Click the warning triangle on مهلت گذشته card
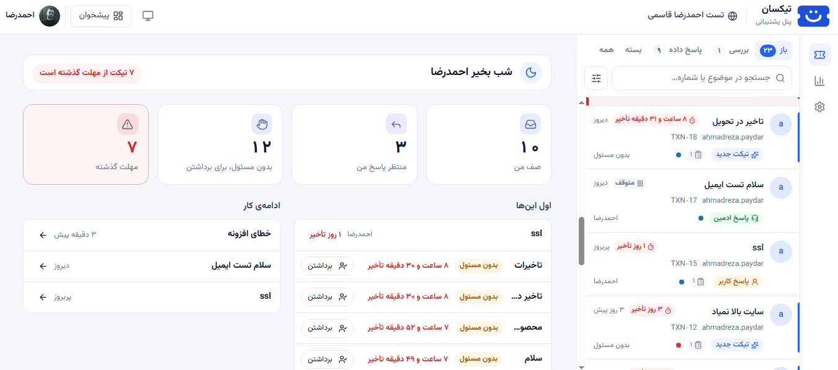Screen dimensions: 838x370 click(x=128, y=124)
